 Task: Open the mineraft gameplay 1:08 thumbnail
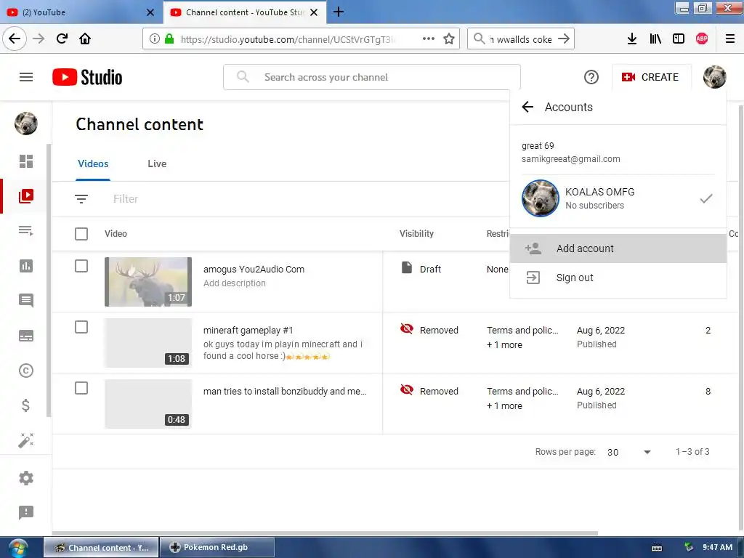pyautogui.click(x=148, y=343)
